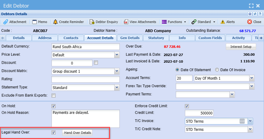This screenshot has width=264, height=139.
Task: Click the overdue amount 87 728.46
Action: [x=172, y=47]
